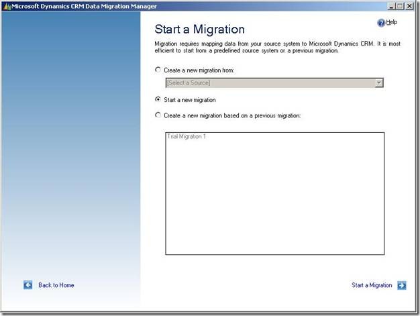This screenshot has width=420, height=316.
Task: Minimize the Data Migration Manager window
Action: [390, 5]
